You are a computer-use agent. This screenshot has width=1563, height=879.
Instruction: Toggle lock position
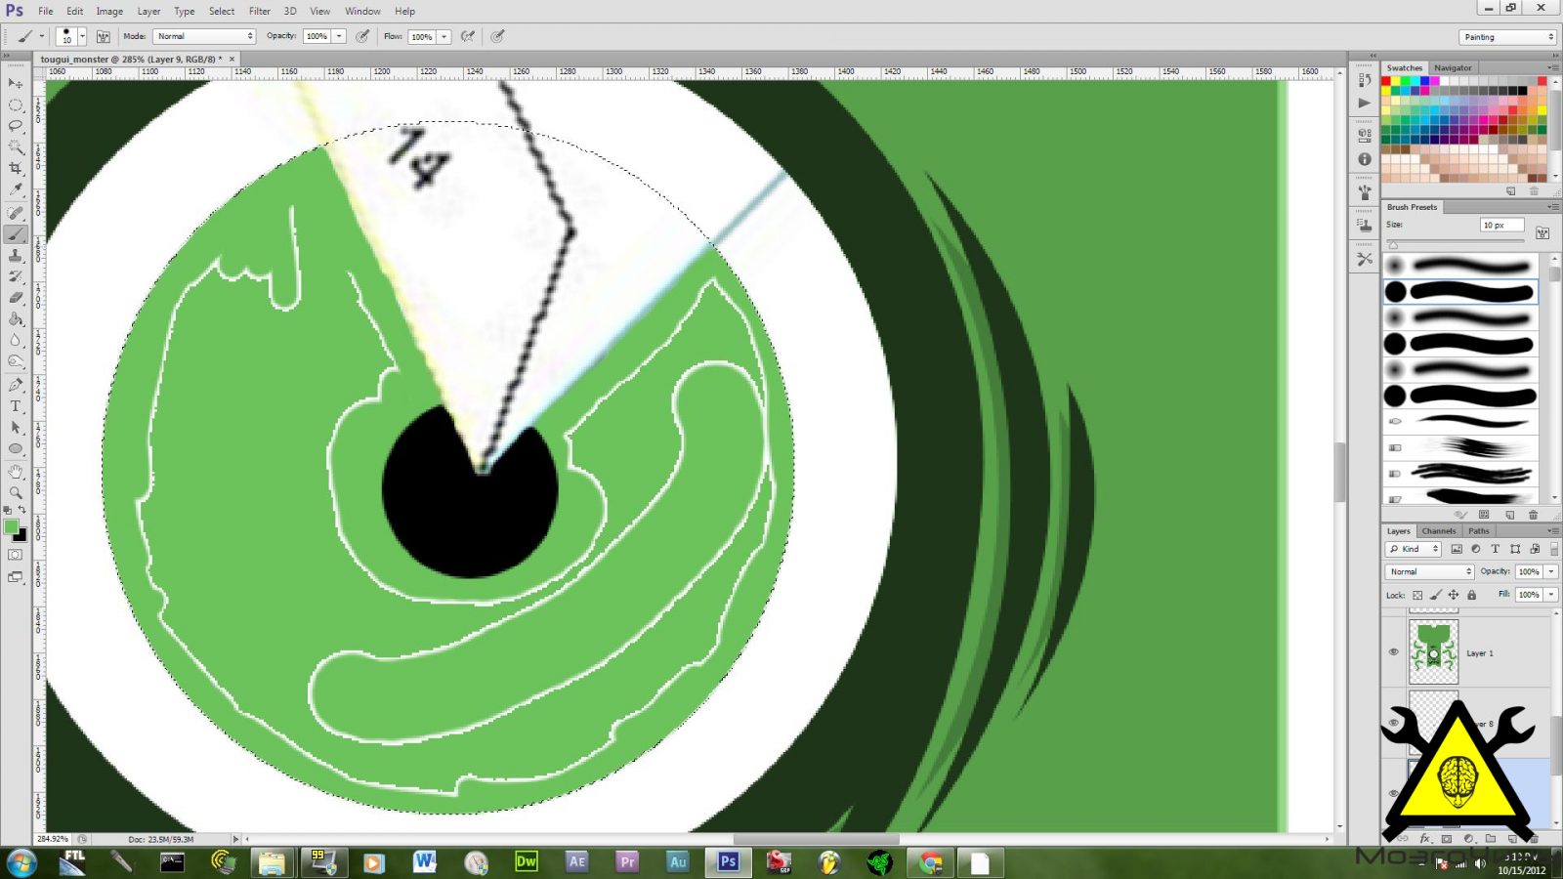1454,595
